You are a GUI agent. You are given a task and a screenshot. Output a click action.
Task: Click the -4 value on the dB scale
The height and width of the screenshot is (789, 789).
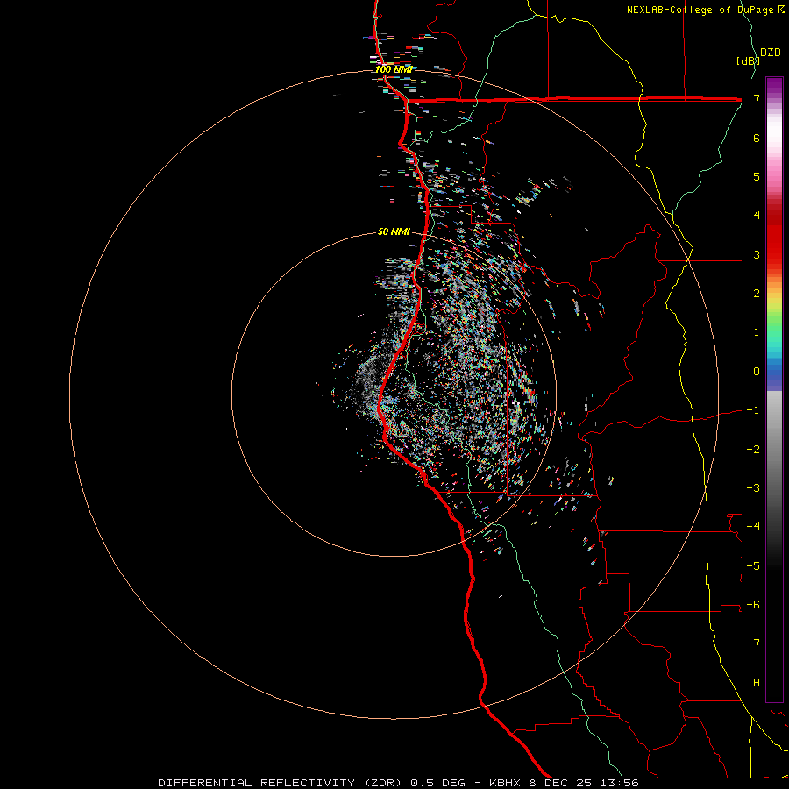(x=753, y=526)
